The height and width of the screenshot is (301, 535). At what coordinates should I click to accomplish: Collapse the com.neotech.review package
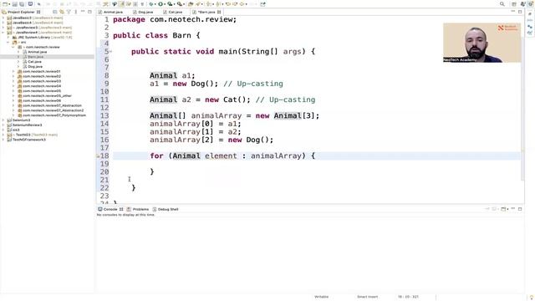tap(13, 47)
